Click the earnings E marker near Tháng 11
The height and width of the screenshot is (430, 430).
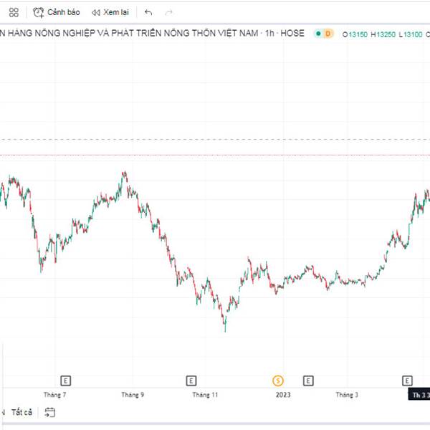pyautogui.click(x=191, y=380)
